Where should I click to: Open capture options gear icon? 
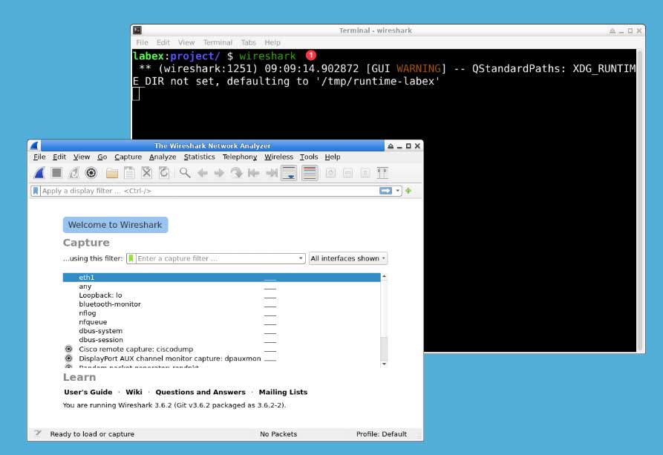pyautogui.click(x=91, y=173)
